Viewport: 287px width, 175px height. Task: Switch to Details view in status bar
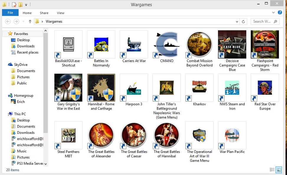click(272, 170)
